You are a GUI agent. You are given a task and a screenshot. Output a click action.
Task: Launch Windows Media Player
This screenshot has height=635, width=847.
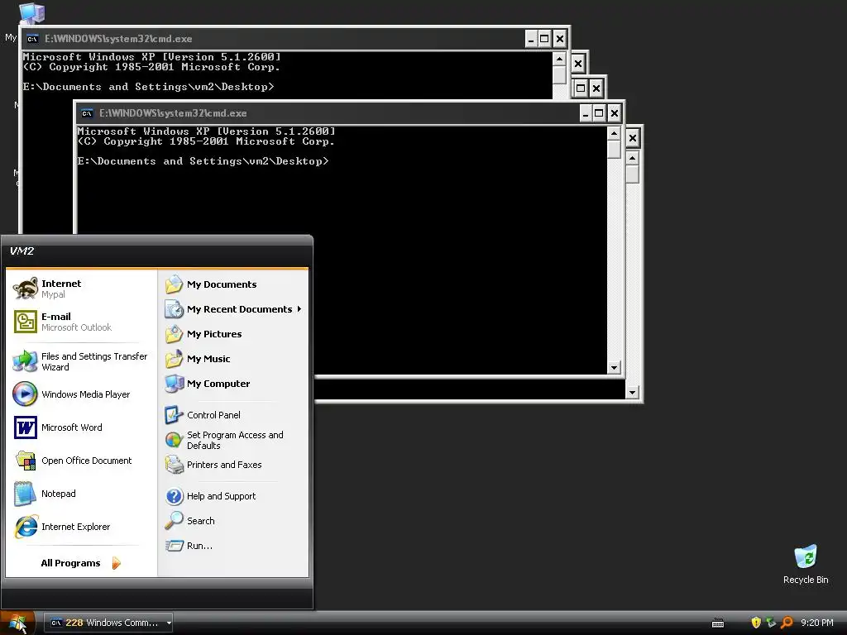point(81,394)
